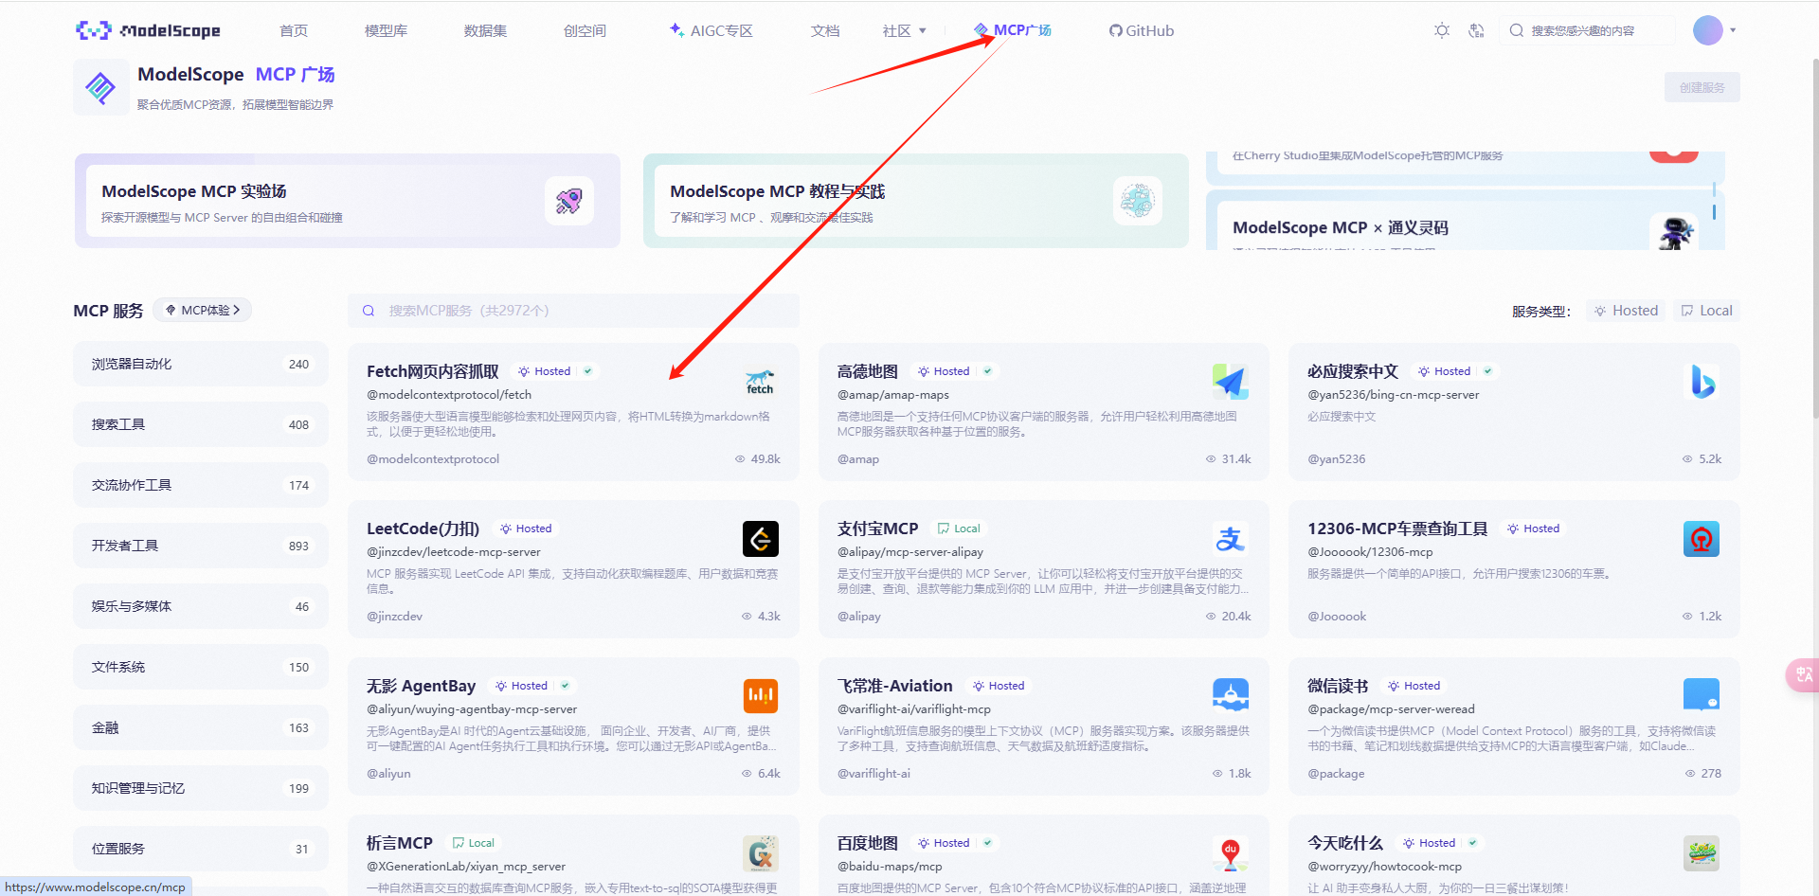The width and height of the screenshot is (1819, 896).
Task: Open 创空间 navigation item
Action: click(x=585, y=30)
